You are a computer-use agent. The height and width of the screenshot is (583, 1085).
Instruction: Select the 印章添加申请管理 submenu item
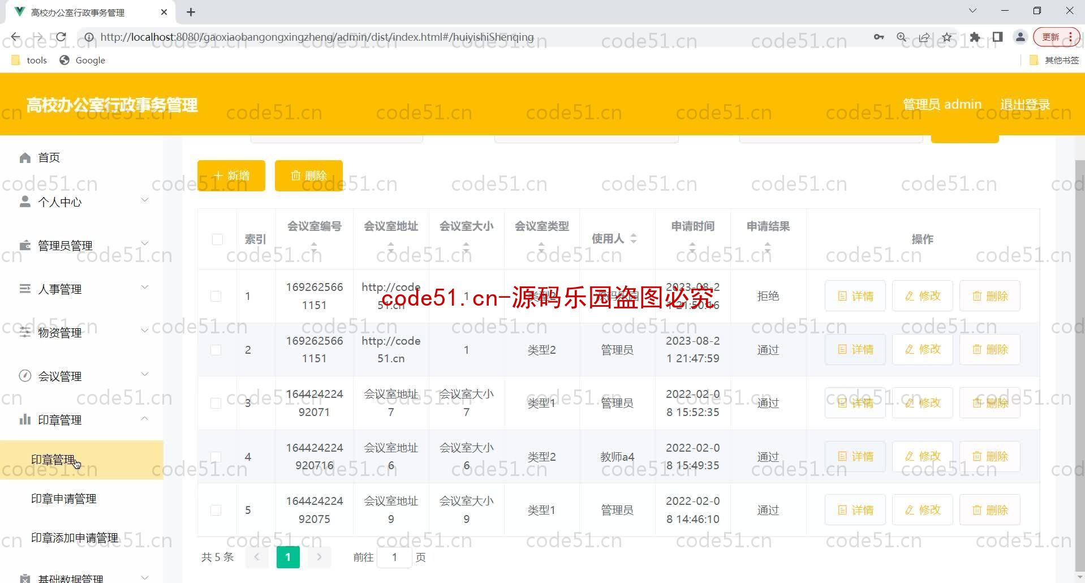tap(81, 538)
